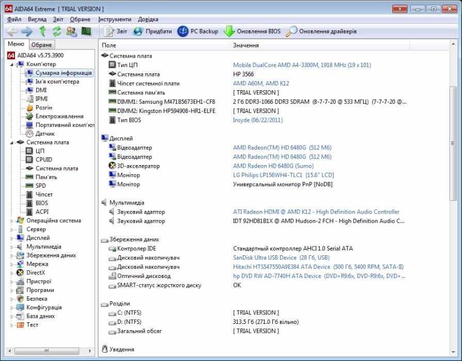The height and width of the screenshot is (361, 462).
Task: Click the Forward navigation arrow
Action: pyautogui.click(x=27, y=31)
